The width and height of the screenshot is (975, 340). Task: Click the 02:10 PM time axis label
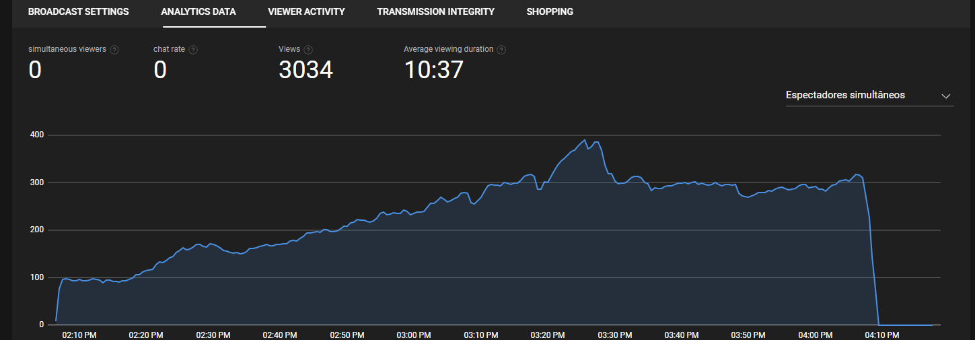(79, 335)
